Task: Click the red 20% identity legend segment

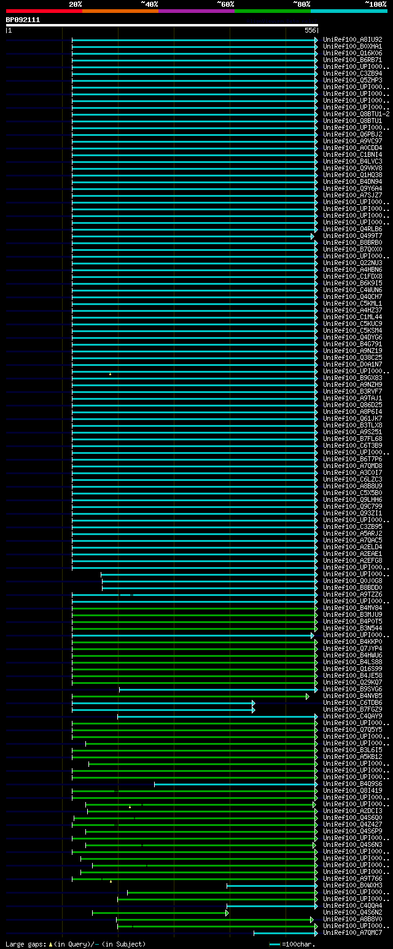Action: (44, 11)
